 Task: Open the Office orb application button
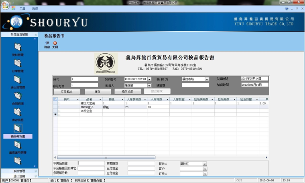pos(5,5)
